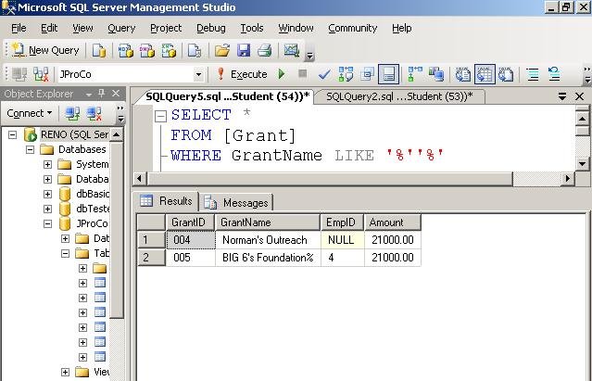592x381 pixels.
Task: Select Results to Grid output
Action: tap(485, 74)
